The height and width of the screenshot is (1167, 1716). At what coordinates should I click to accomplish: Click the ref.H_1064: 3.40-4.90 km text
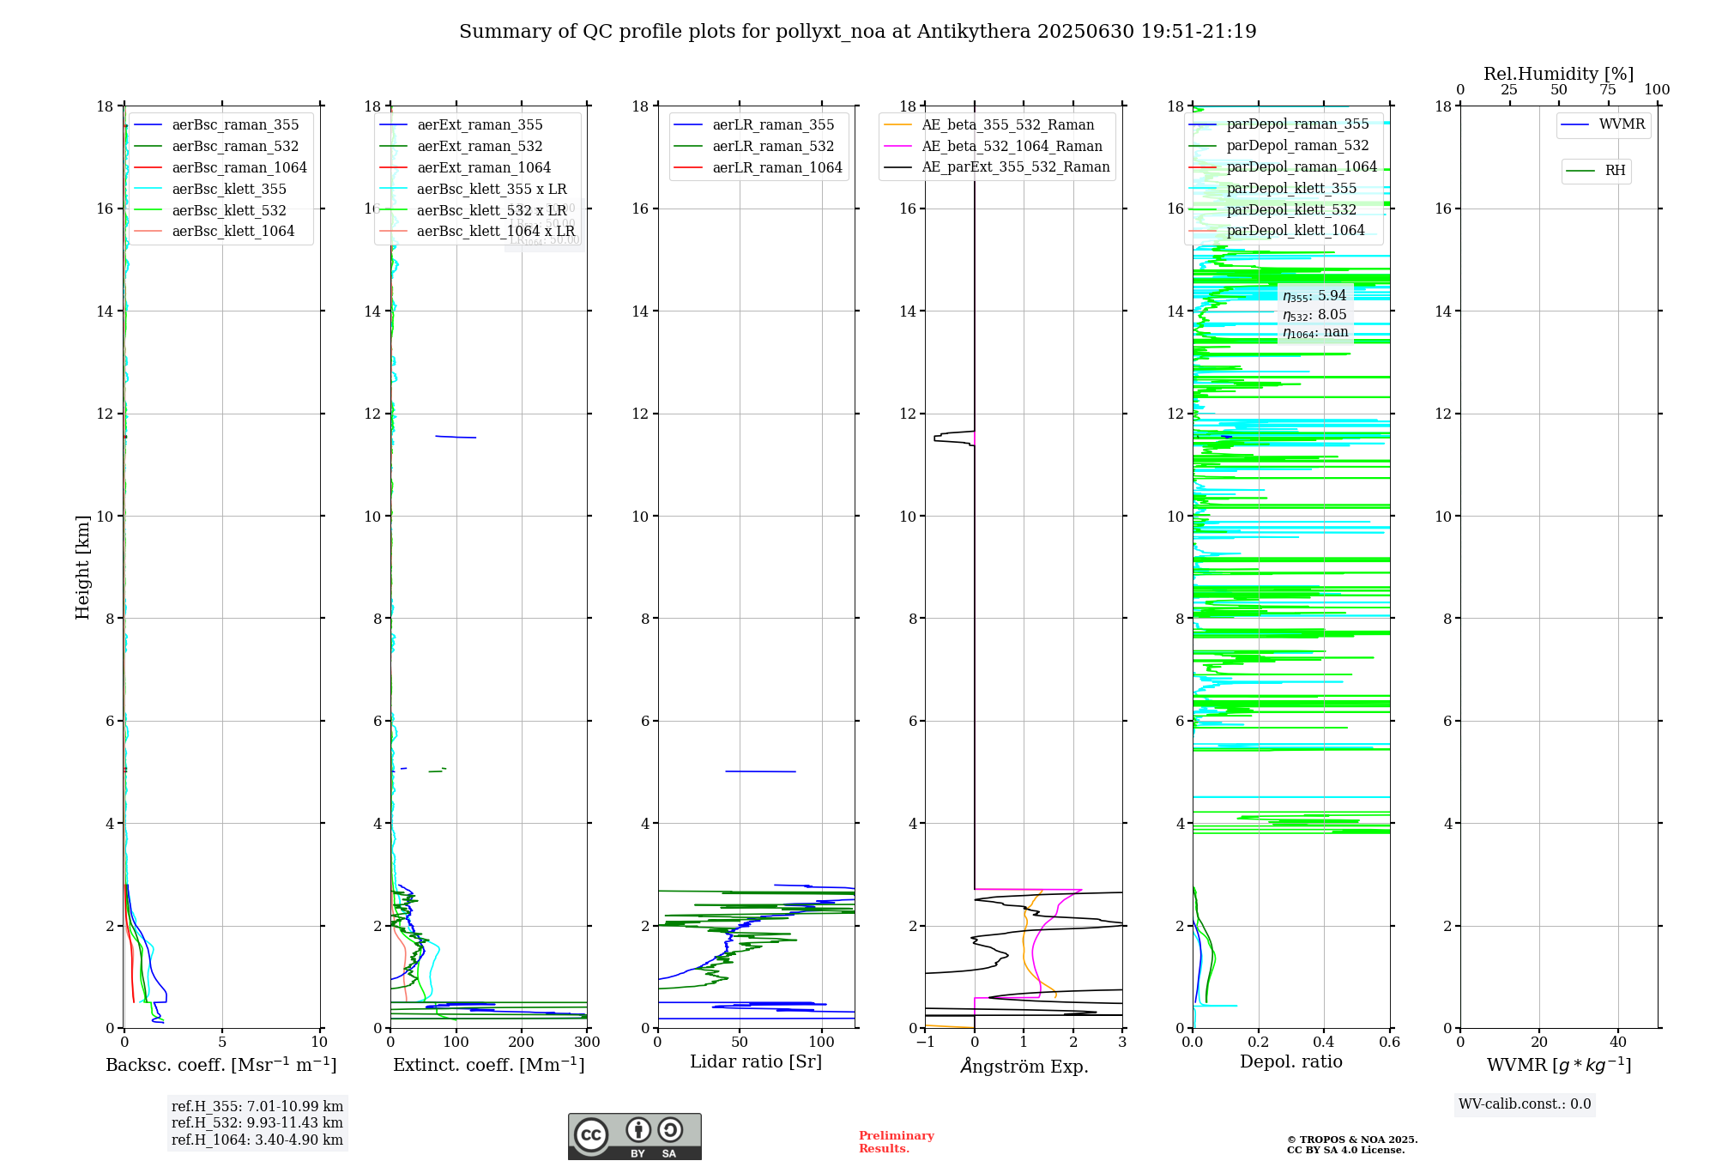257,1140
